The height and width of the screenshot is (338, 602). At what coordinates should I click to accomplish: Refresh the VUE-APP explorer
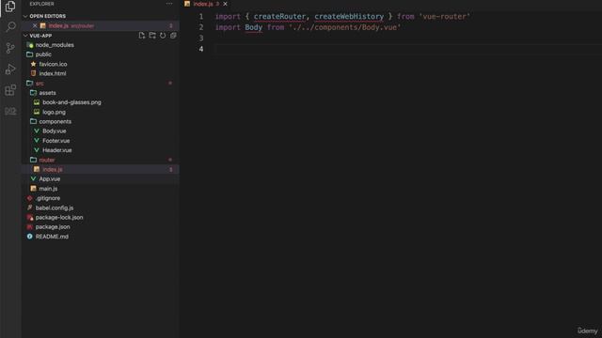point(163,36)
